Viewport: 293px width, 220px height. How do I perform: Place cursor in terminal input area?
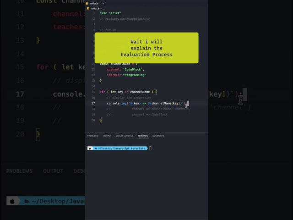click(151, 148)
